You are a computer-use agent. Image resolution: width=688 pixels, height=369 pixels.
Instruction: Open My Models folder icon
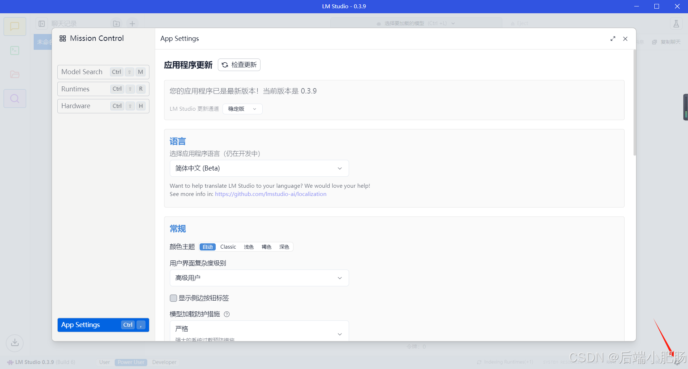point(15,74)
